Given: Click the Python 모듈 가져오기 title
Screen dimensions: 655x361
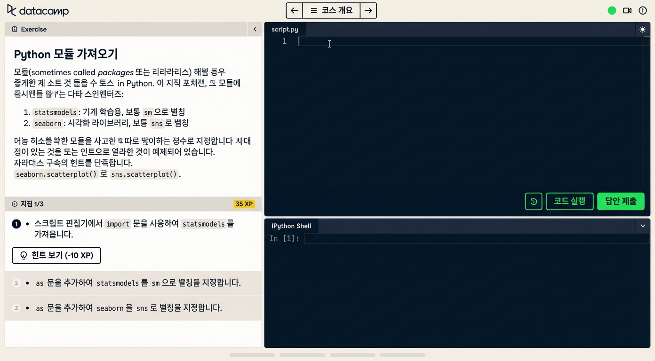Looking at the screenshot, I should tap(66, 54).
